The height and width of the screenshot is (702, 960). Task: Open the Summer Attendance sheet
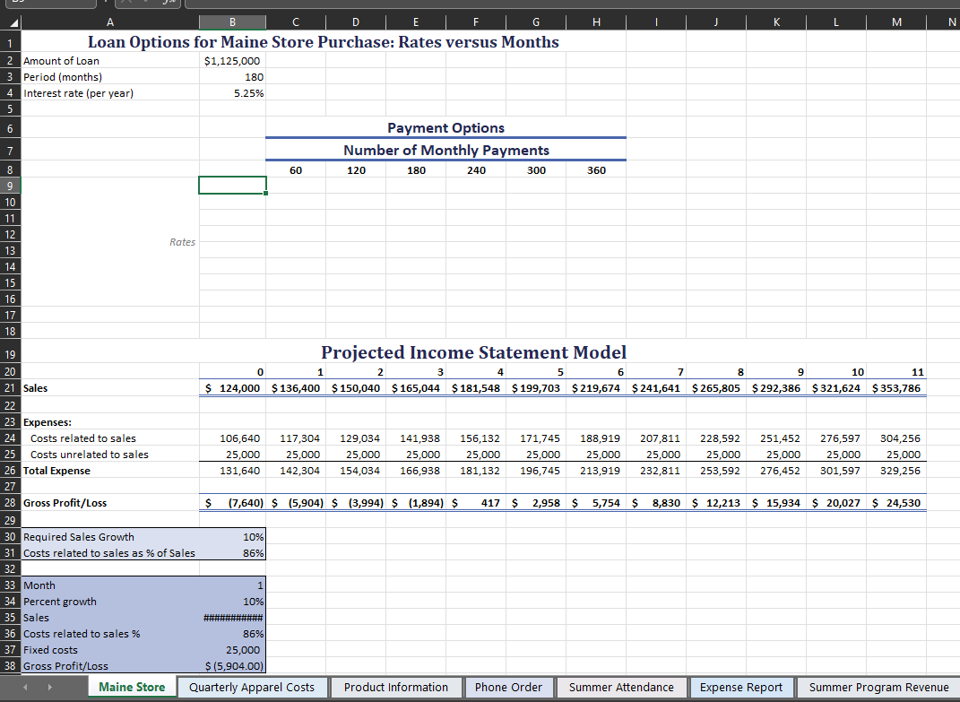coord(620,687)
